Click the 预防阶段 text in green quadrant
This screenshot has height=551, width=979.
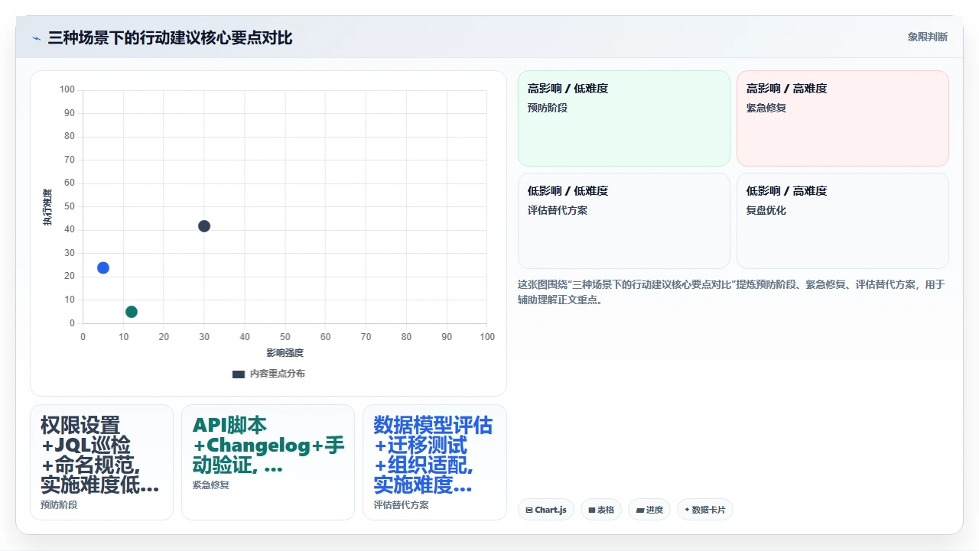(548, 108)
